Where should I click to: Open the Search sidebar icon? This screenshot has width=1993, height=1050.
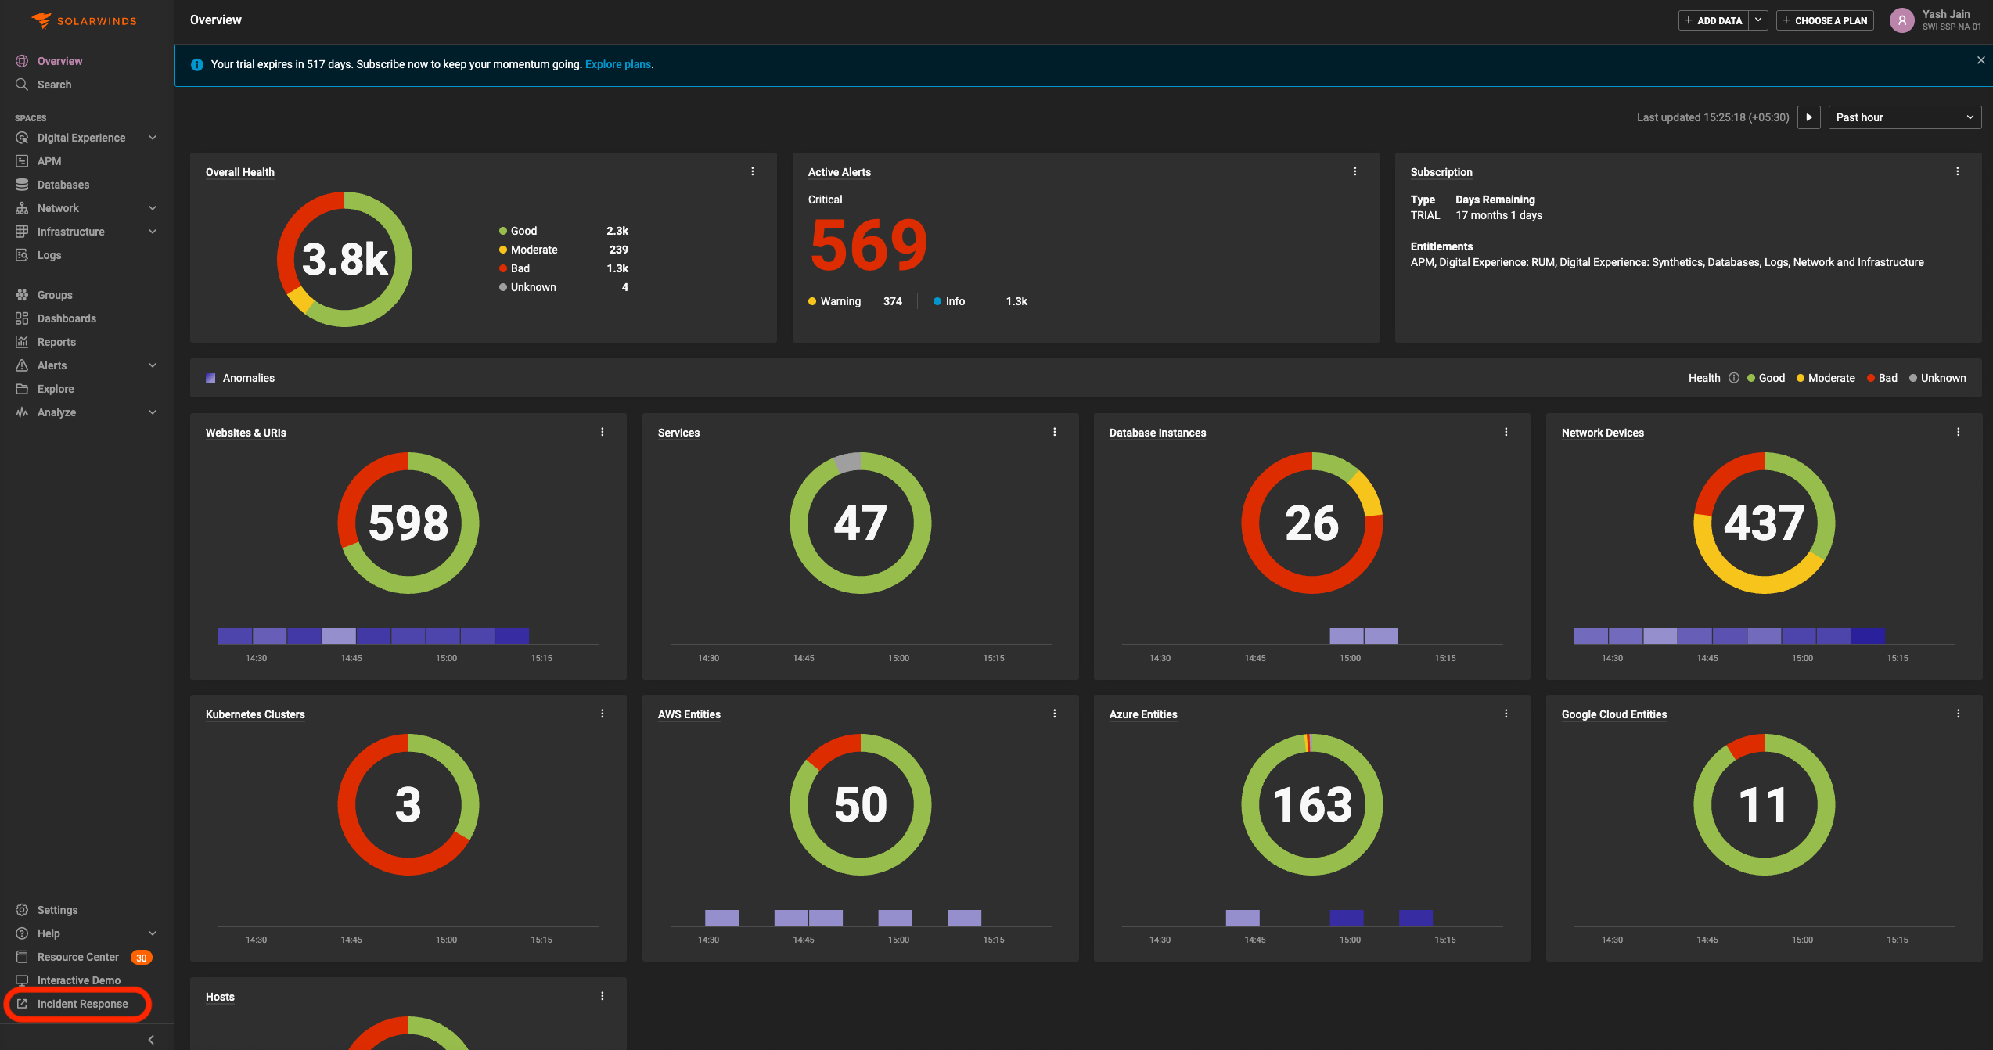[x=22, y=85]
